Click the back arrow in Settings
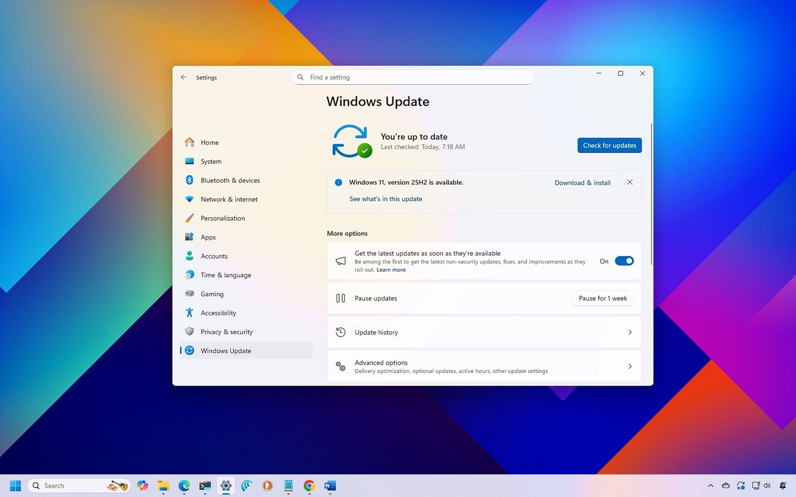Image resolution: width=796 pixels, height=497 pixels. pos(184,77)
